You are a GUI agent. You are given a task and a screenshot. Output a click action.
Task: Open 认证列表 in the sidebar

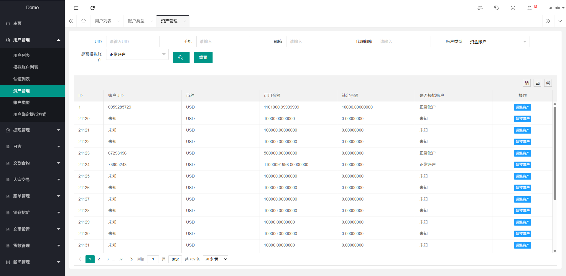click(22, 79)
